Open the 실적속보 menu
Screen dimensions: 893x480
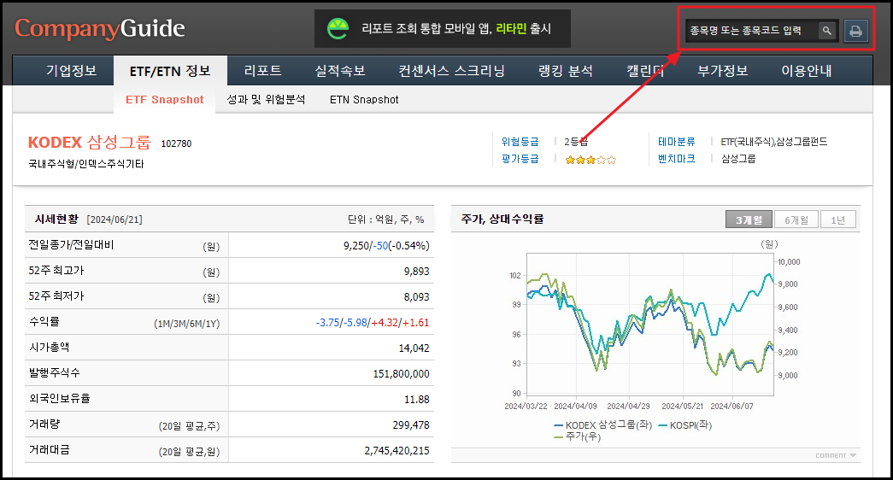click(340, 71)
